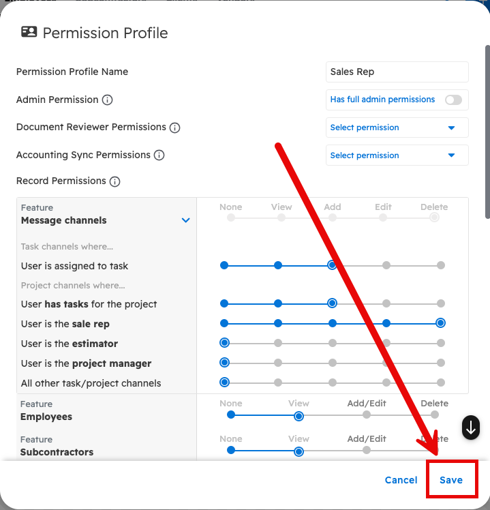Click the Admin Permission info icon
490x510 pixels.
107,100
